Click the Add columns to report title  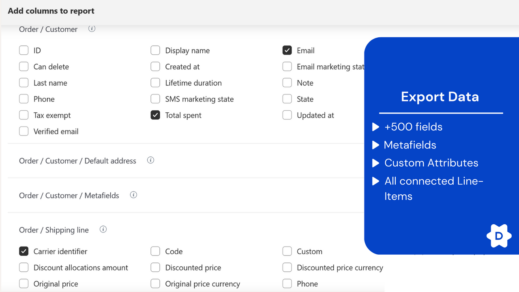tap(51, 11)
